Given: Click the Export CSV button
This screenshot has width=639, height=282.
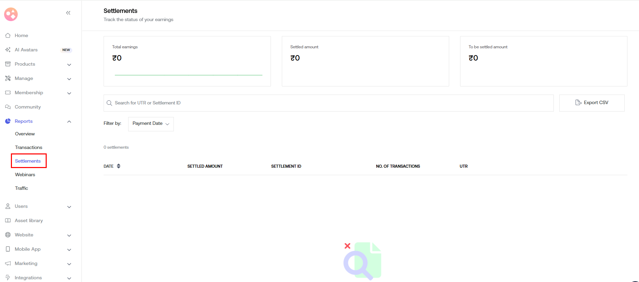Looking at the screenshot, I should coord(592,103).
